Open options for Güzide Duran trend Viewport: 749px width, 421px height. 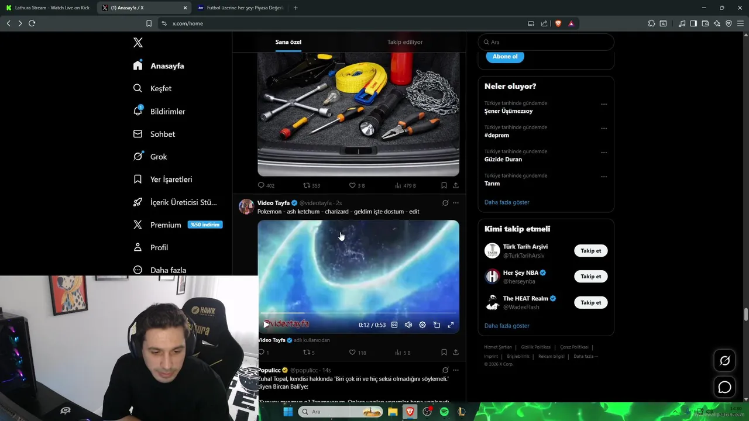pos(604,153)
